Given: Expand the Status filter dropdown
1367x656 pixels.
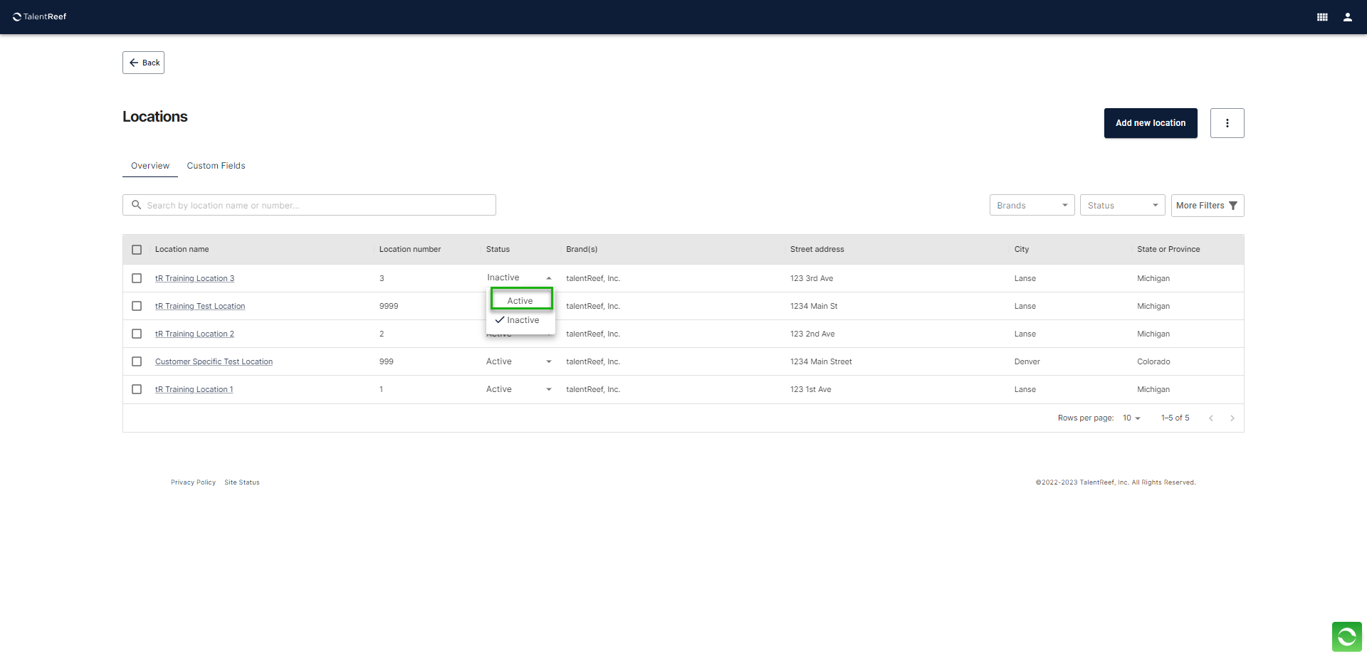Looking at the screenshot, I should coord(1122,206).
